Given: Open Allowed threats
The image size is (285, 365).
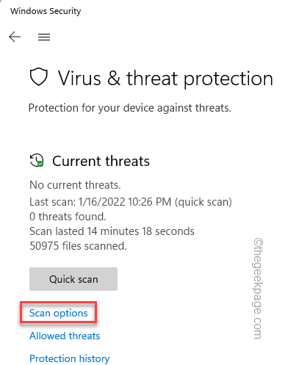Looking at the screenshot, I should click(65, 336).
